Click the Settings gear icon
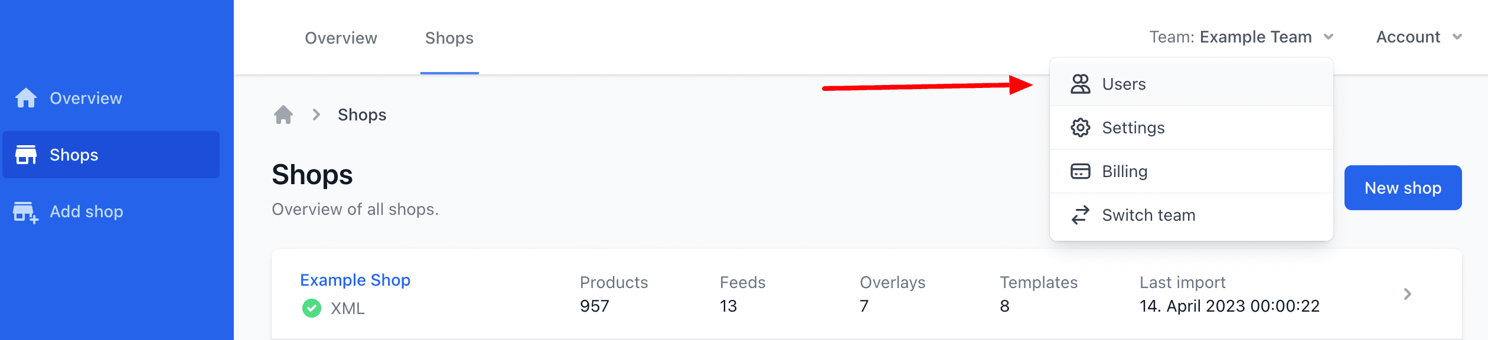1488x340 pixels. [1081, 127]
